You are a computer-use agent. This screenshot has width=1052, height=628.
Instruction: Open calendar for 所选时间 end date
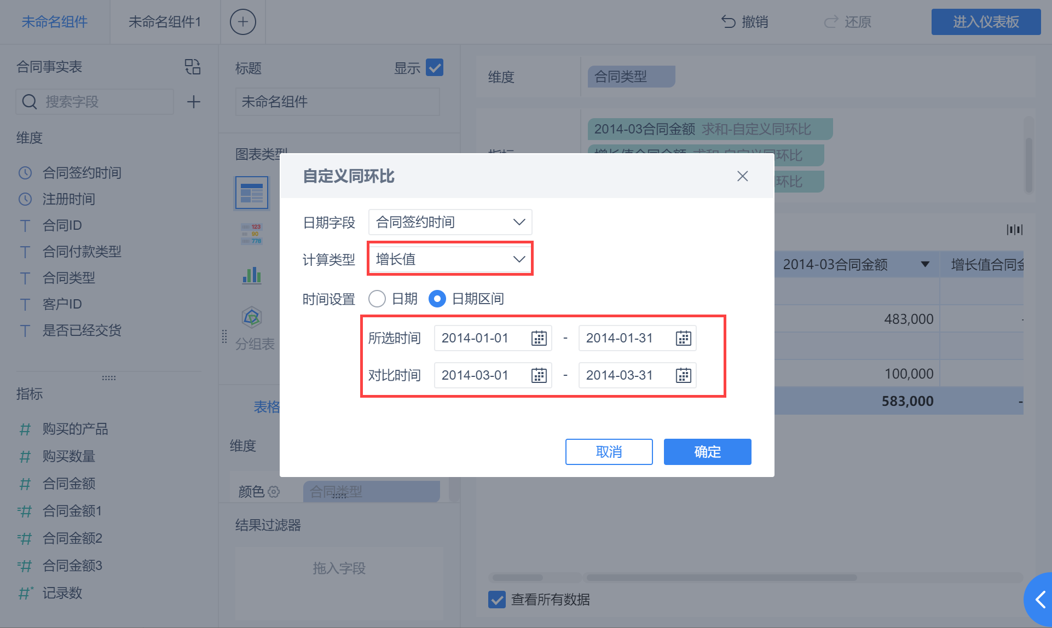coord(683,338)
